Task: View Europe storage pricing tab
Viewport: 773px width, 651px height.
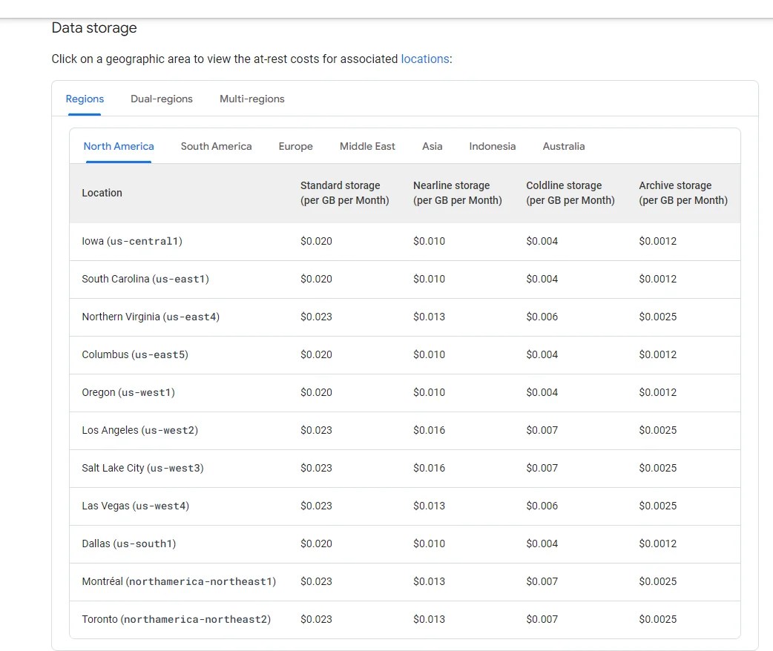Action: coord(295,146)
